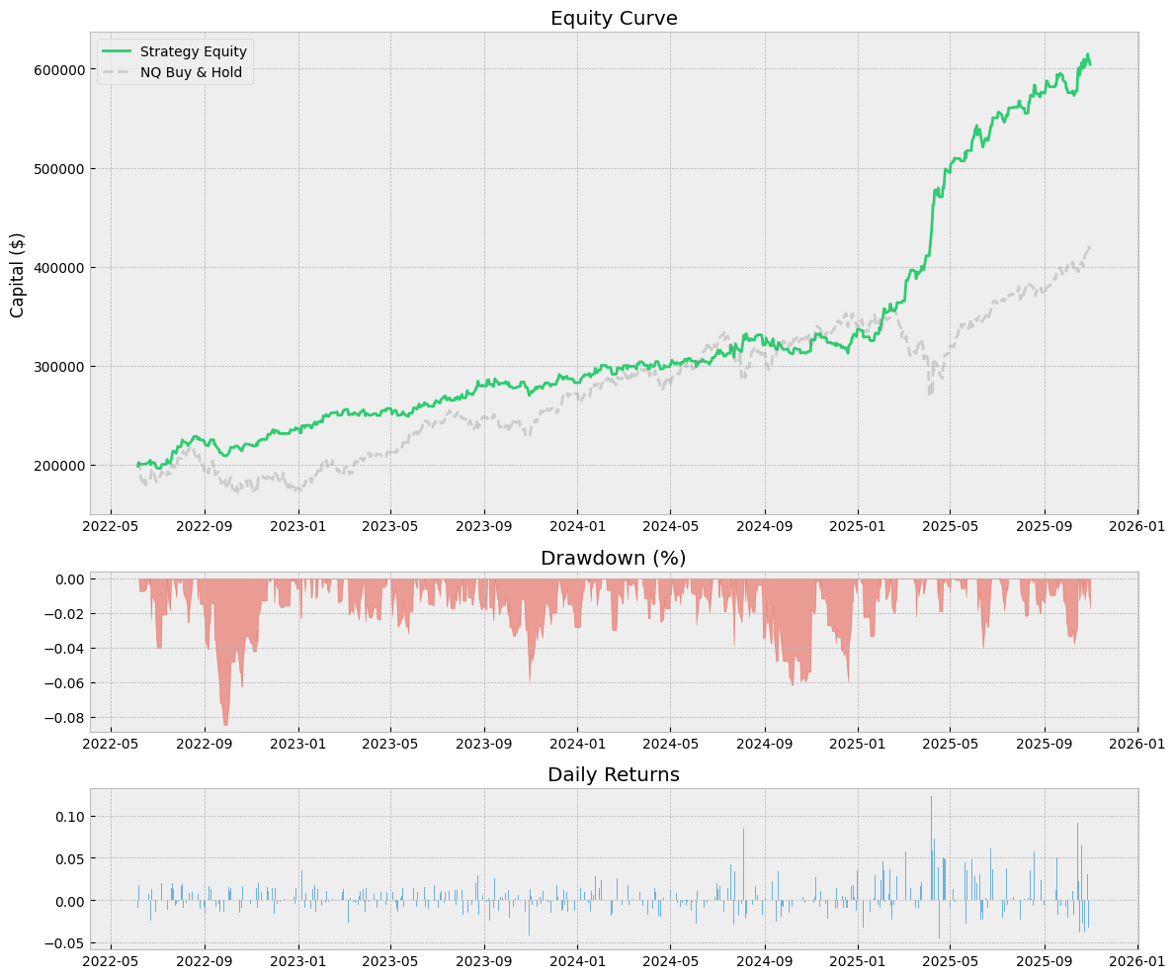Click the buy & hold line's April 2025 trough
1175x978 pixels.
pos(929,394)
